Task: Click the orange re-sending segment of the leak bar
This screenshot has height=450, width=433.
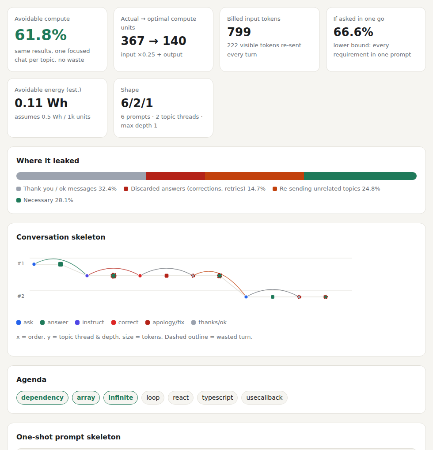Action: click(x=254, y=176)
